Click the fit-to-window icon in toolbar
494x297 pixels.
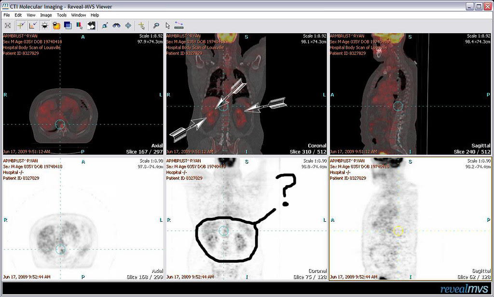tap(8, 26)
